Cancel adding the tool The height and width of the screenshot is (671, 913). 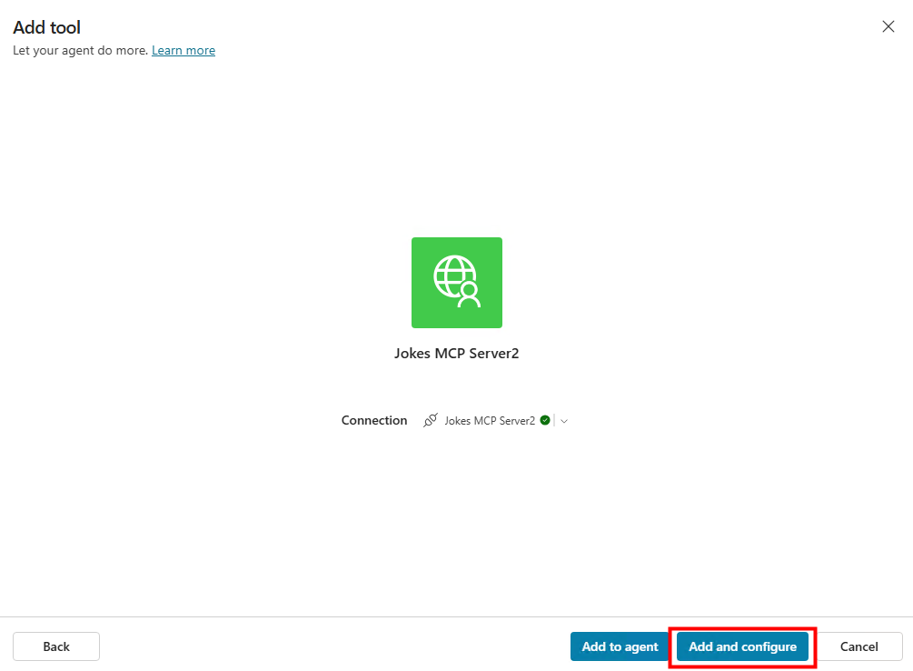click(x=858, y=646)
